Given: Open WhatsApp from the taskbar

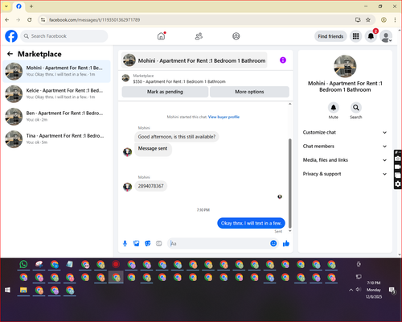Looking at the screenshot, I should point(23,264).
